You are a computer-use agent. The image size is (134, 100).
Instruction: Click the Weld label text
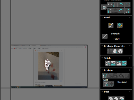(x=106, y=80)
